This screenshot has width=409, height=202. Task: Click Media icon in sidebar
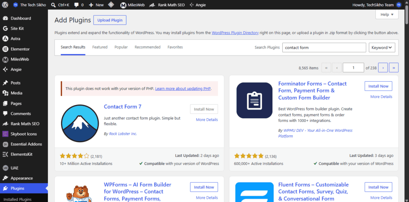coord(5,93)
